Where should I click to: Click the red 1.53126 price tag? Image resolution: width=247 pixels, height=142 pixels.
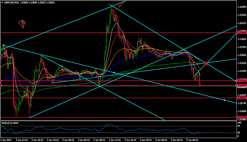pyautogui.click(x=241, y=81)
